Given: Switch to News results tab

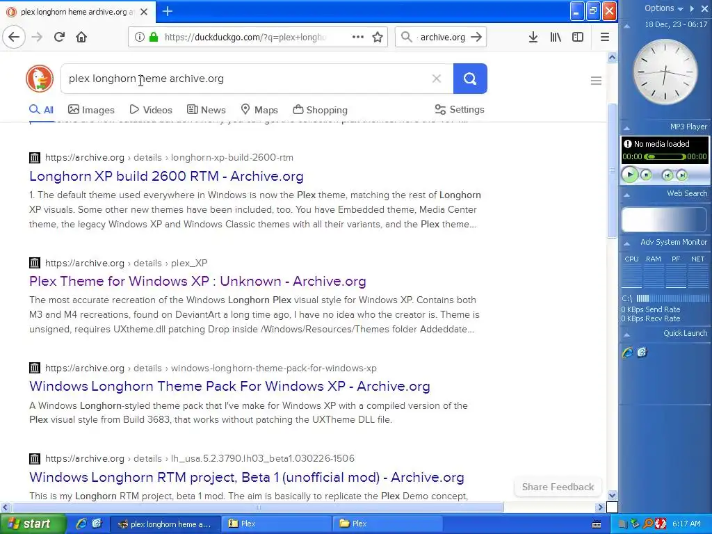Looking at the screenshot, I should [206, 110].
